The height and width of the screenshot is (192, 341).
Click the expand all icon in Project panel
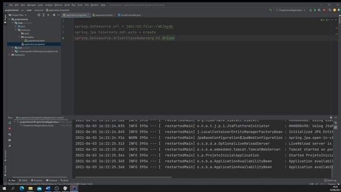tap(44, 15)
